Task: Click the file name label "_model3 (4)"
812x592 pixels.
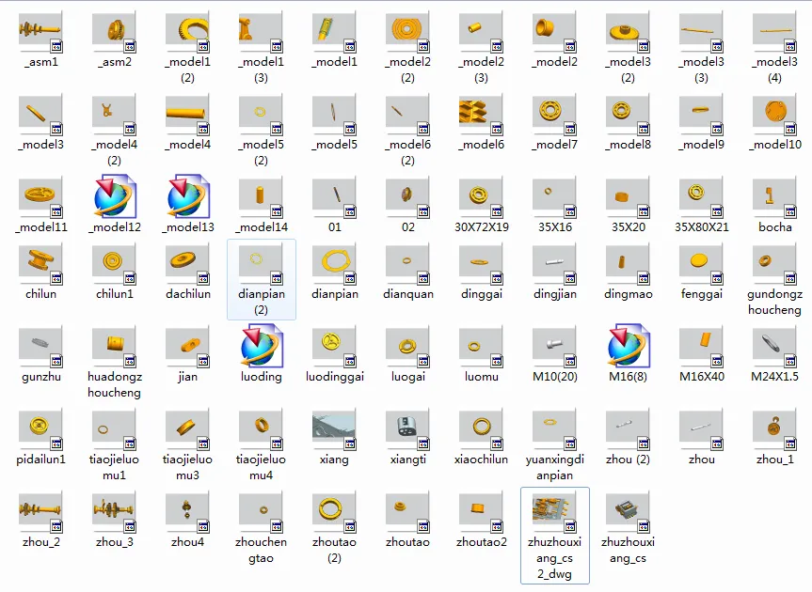Action: 774,70
